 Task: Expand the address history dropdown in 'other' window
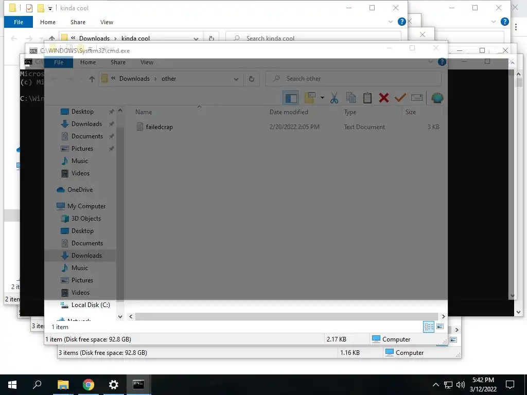click(236, 79)
